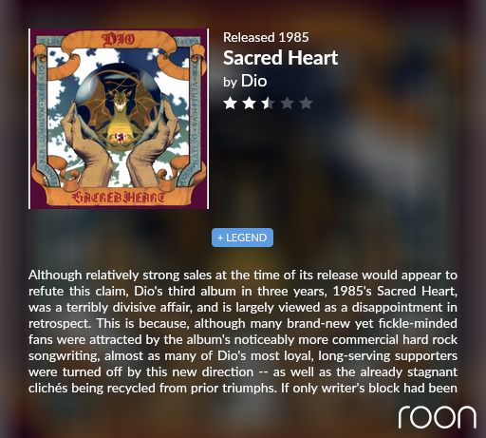Click the word "by" before Dio

point(230,83)
